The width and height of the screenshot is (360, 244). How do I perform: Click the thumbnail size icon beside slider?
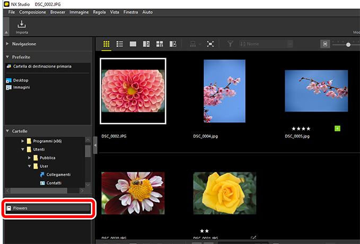point(325,44)
